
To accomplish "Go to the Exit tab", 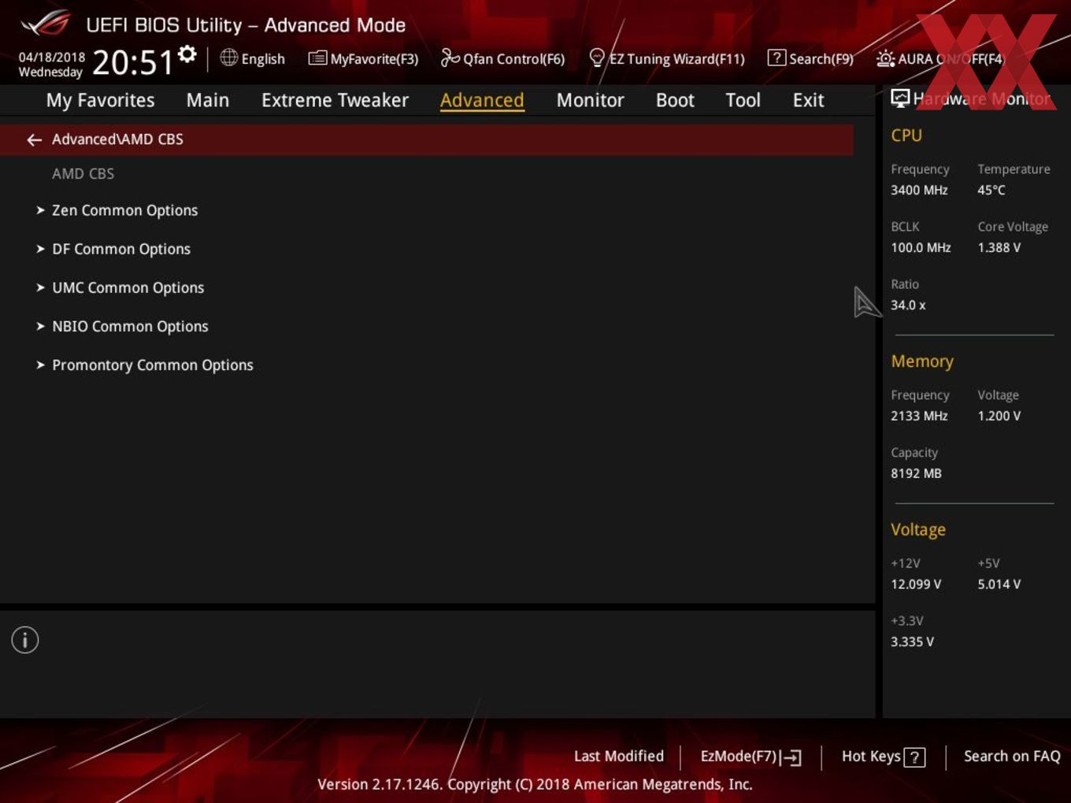I will (x=808, y=100).
